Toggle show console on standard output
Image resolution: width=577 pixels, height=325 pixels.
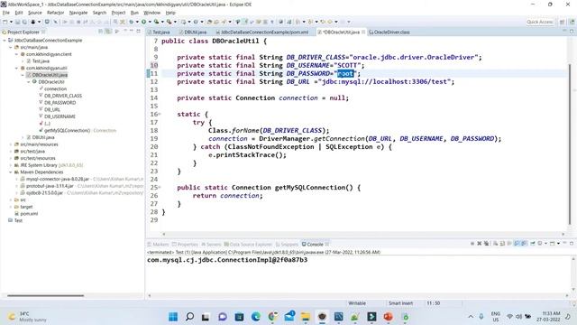517,244
